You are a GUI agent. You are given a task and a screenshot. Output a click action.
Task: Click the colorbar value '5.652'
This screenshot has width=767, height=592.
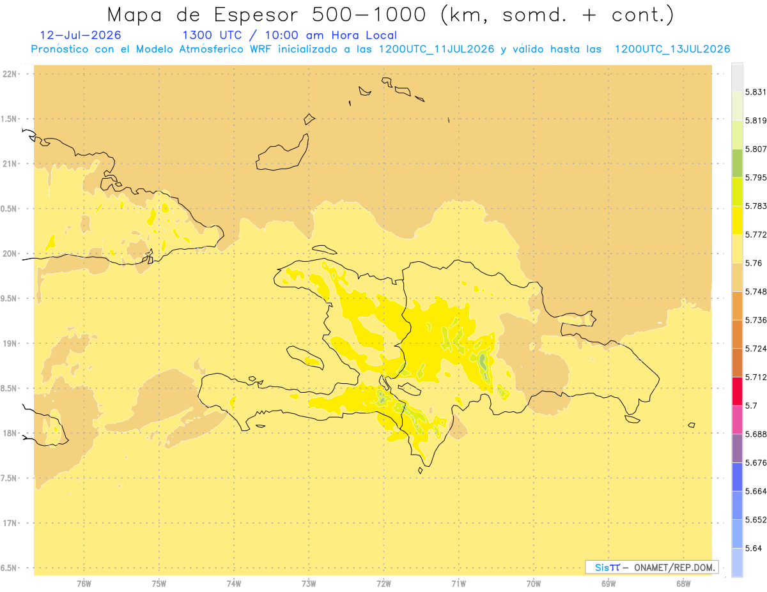click(756, 520)
